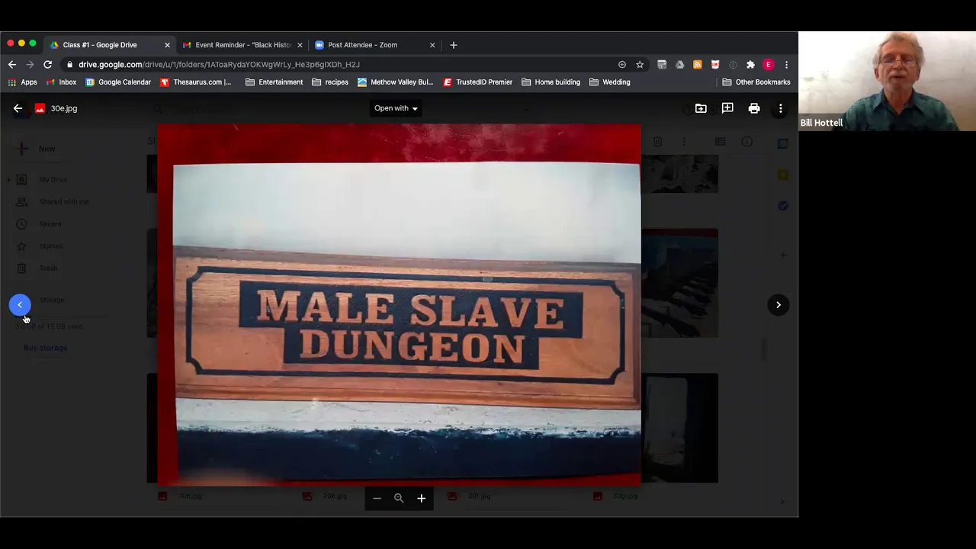Open the Methow Valley Bul... bookmark
Image resolution: width=976 pixels, height=549 pixels.
pyautogui.click(x=395, y=82)
